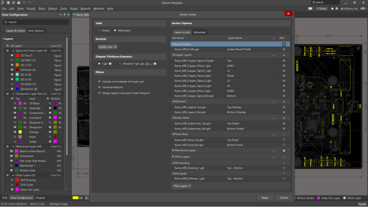Enable plot for Kame_MB_Drawing_1.gbr
This screenshot has width=368, height=207.
pyautogui.click(x=284, y=168)
